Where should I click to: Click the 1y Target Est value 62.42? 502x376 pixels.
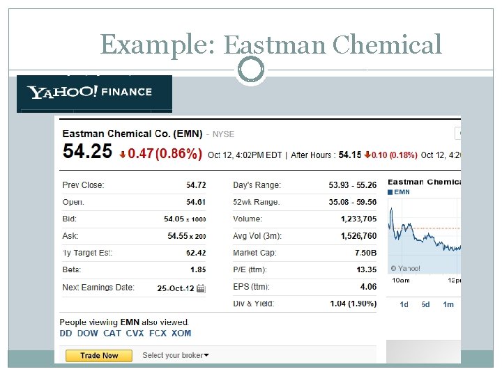[x=196, y=253]
